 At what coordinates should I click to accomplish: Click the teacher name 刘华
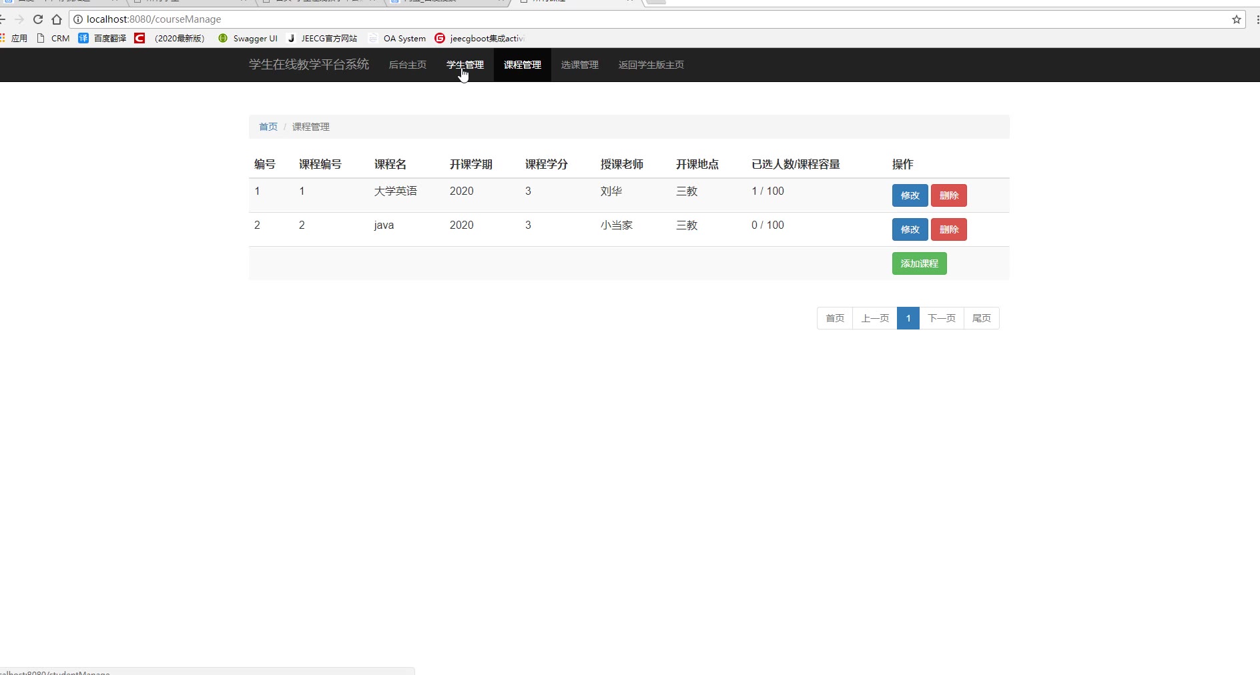click(611, 191)
